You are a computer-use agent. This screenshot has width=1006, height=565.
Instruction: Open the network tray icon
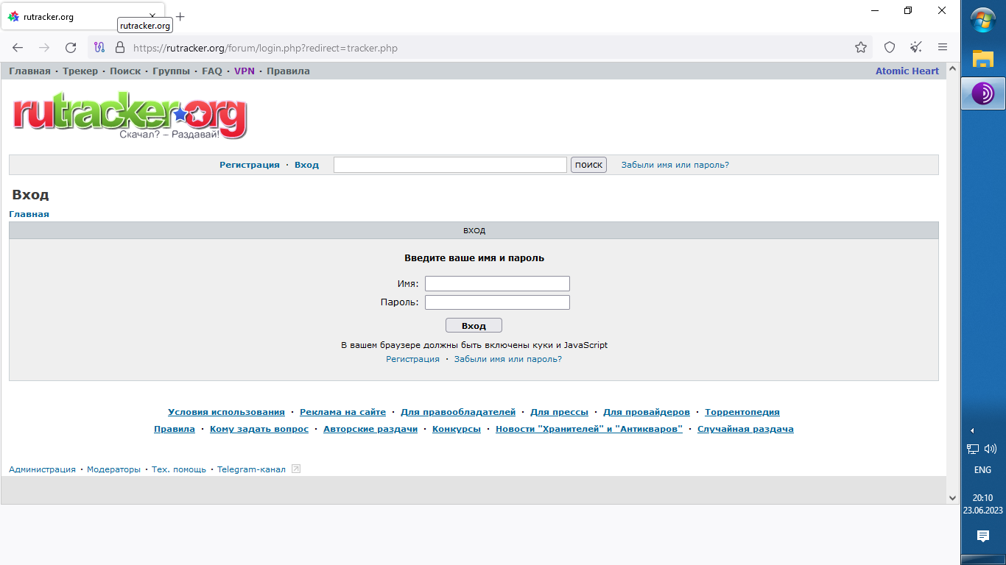(x=973, y=449)
